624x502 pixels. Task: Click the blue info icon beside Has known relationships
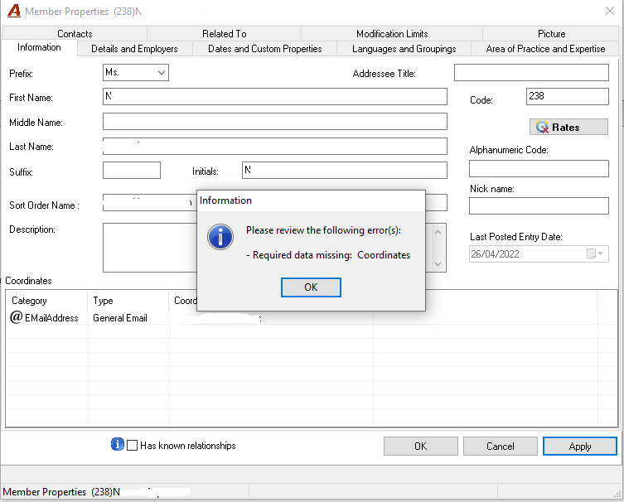pyautogui.click(x=117, y=444)
